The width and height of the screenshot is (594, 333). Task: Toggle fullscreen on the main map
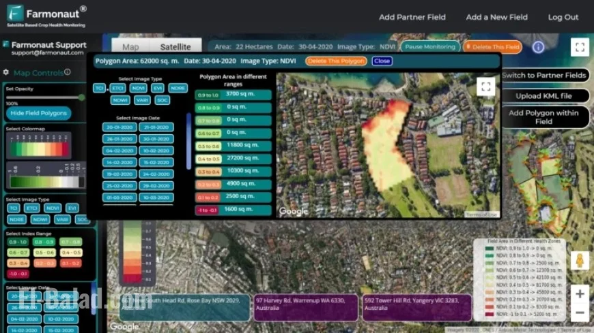[x=579, y=47]
